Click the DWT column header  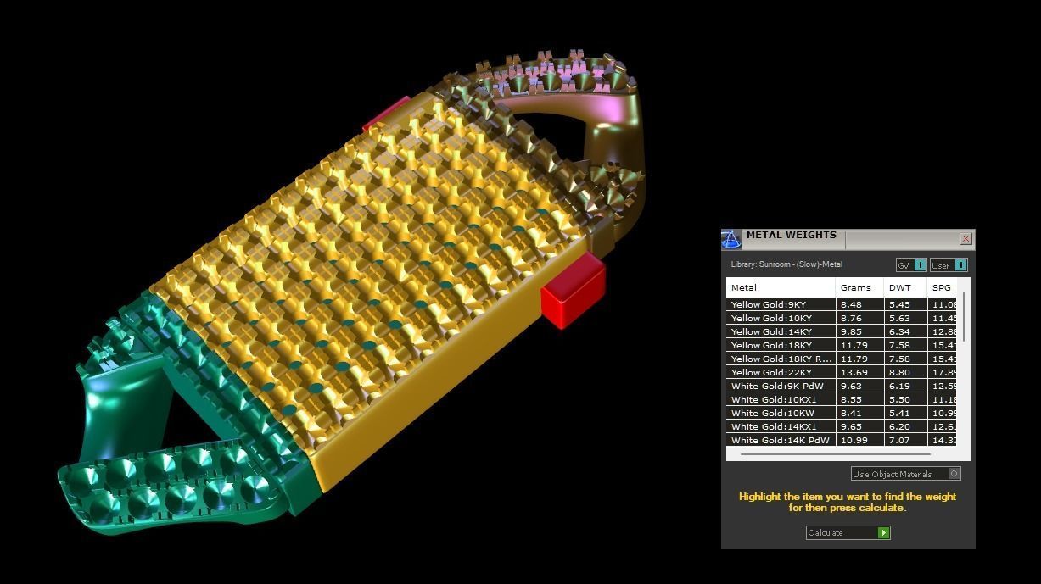coord(905,287)
